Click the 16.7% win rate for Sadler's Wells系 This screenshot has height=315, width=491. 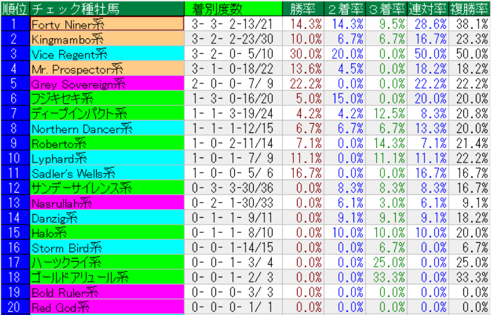303,173
